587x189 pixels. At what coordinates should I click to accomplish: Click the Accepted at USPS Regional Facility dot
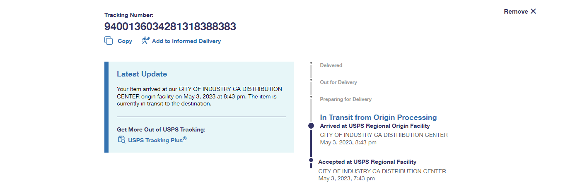coord(311,160)
